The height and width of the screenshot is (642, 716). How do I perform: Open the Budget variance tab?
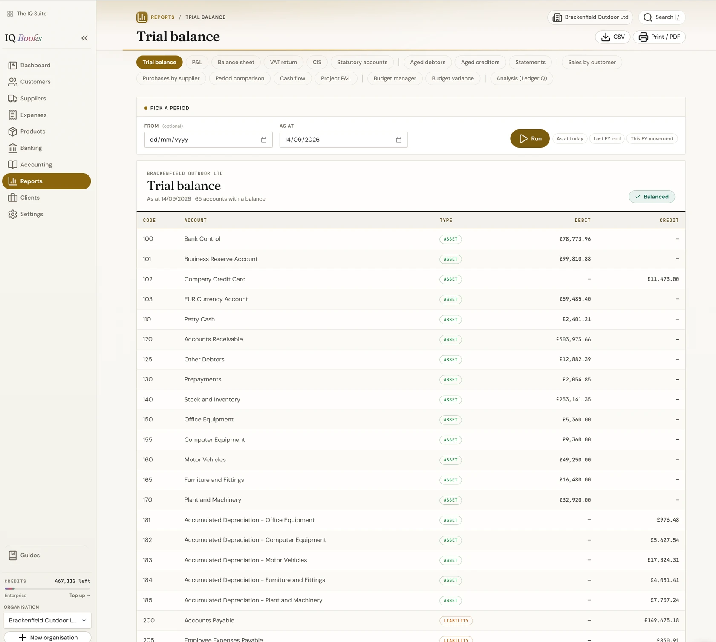pyautogui.click(x=453, y=78)
